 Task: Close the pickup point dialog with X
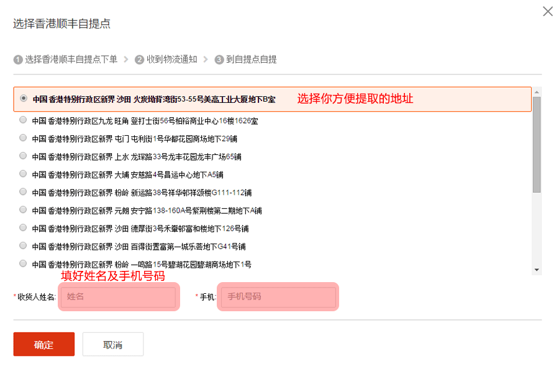(548, 11)
